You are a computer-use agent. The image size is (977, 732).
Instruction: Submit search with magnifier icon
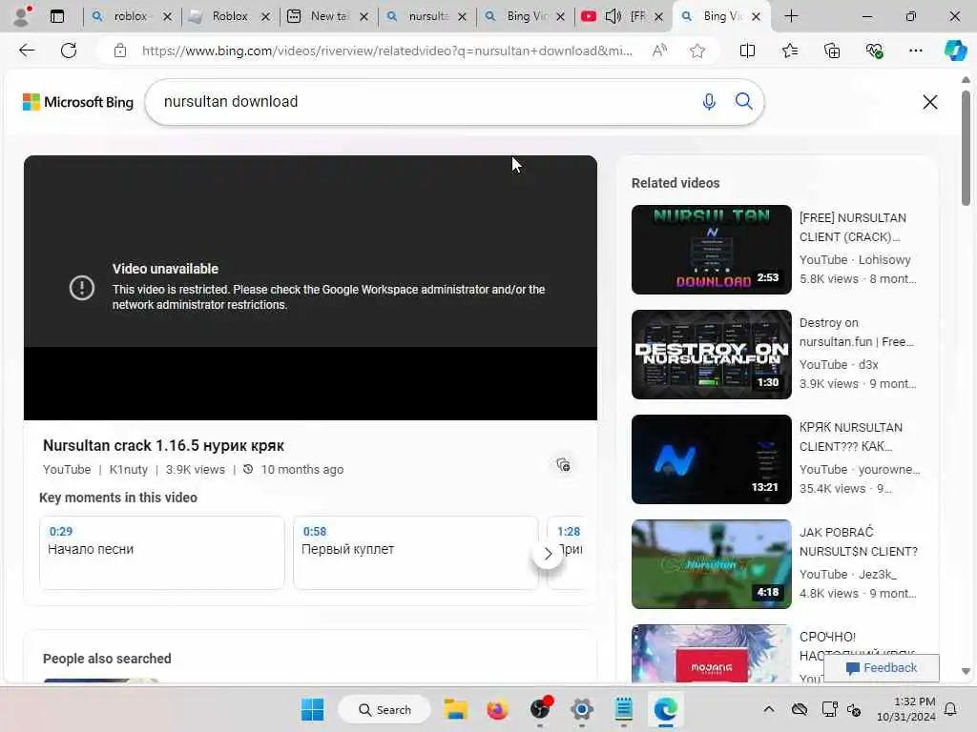[x=743, y=101]
